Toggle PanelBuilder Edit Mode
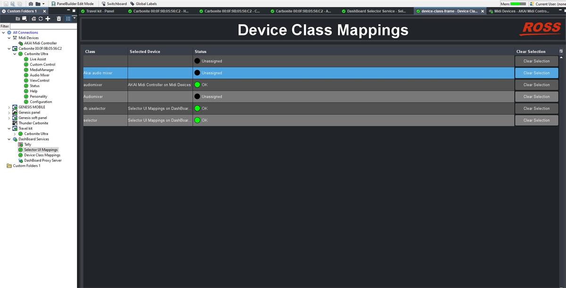This screenshot has height=288, width=566. coord(72,3)
